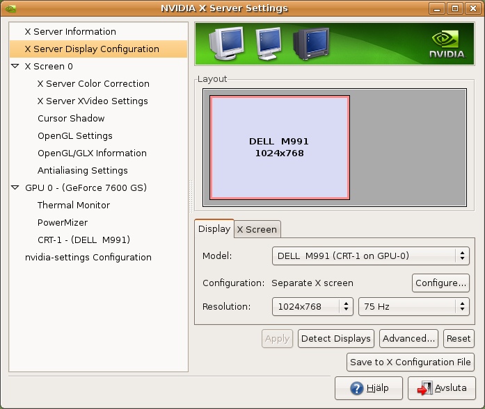The height and width of the screenshot is (409, 485).
Task: Click Detect Displays
Action: [x=336, y=339]
